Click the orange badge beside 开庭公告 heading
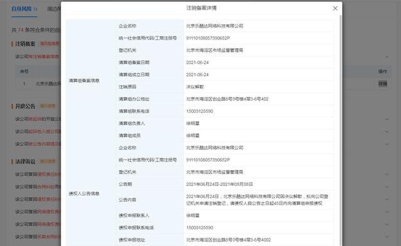The image size is (401, 246). click(48, 106)
